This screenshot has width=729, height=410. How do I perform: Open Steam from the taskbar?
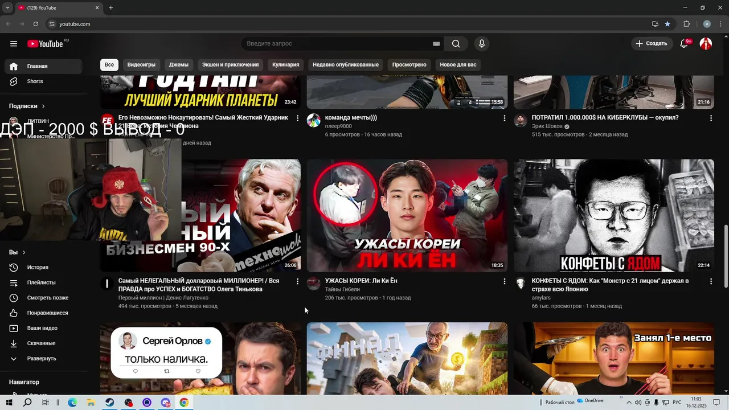click(x=109, y=403)
